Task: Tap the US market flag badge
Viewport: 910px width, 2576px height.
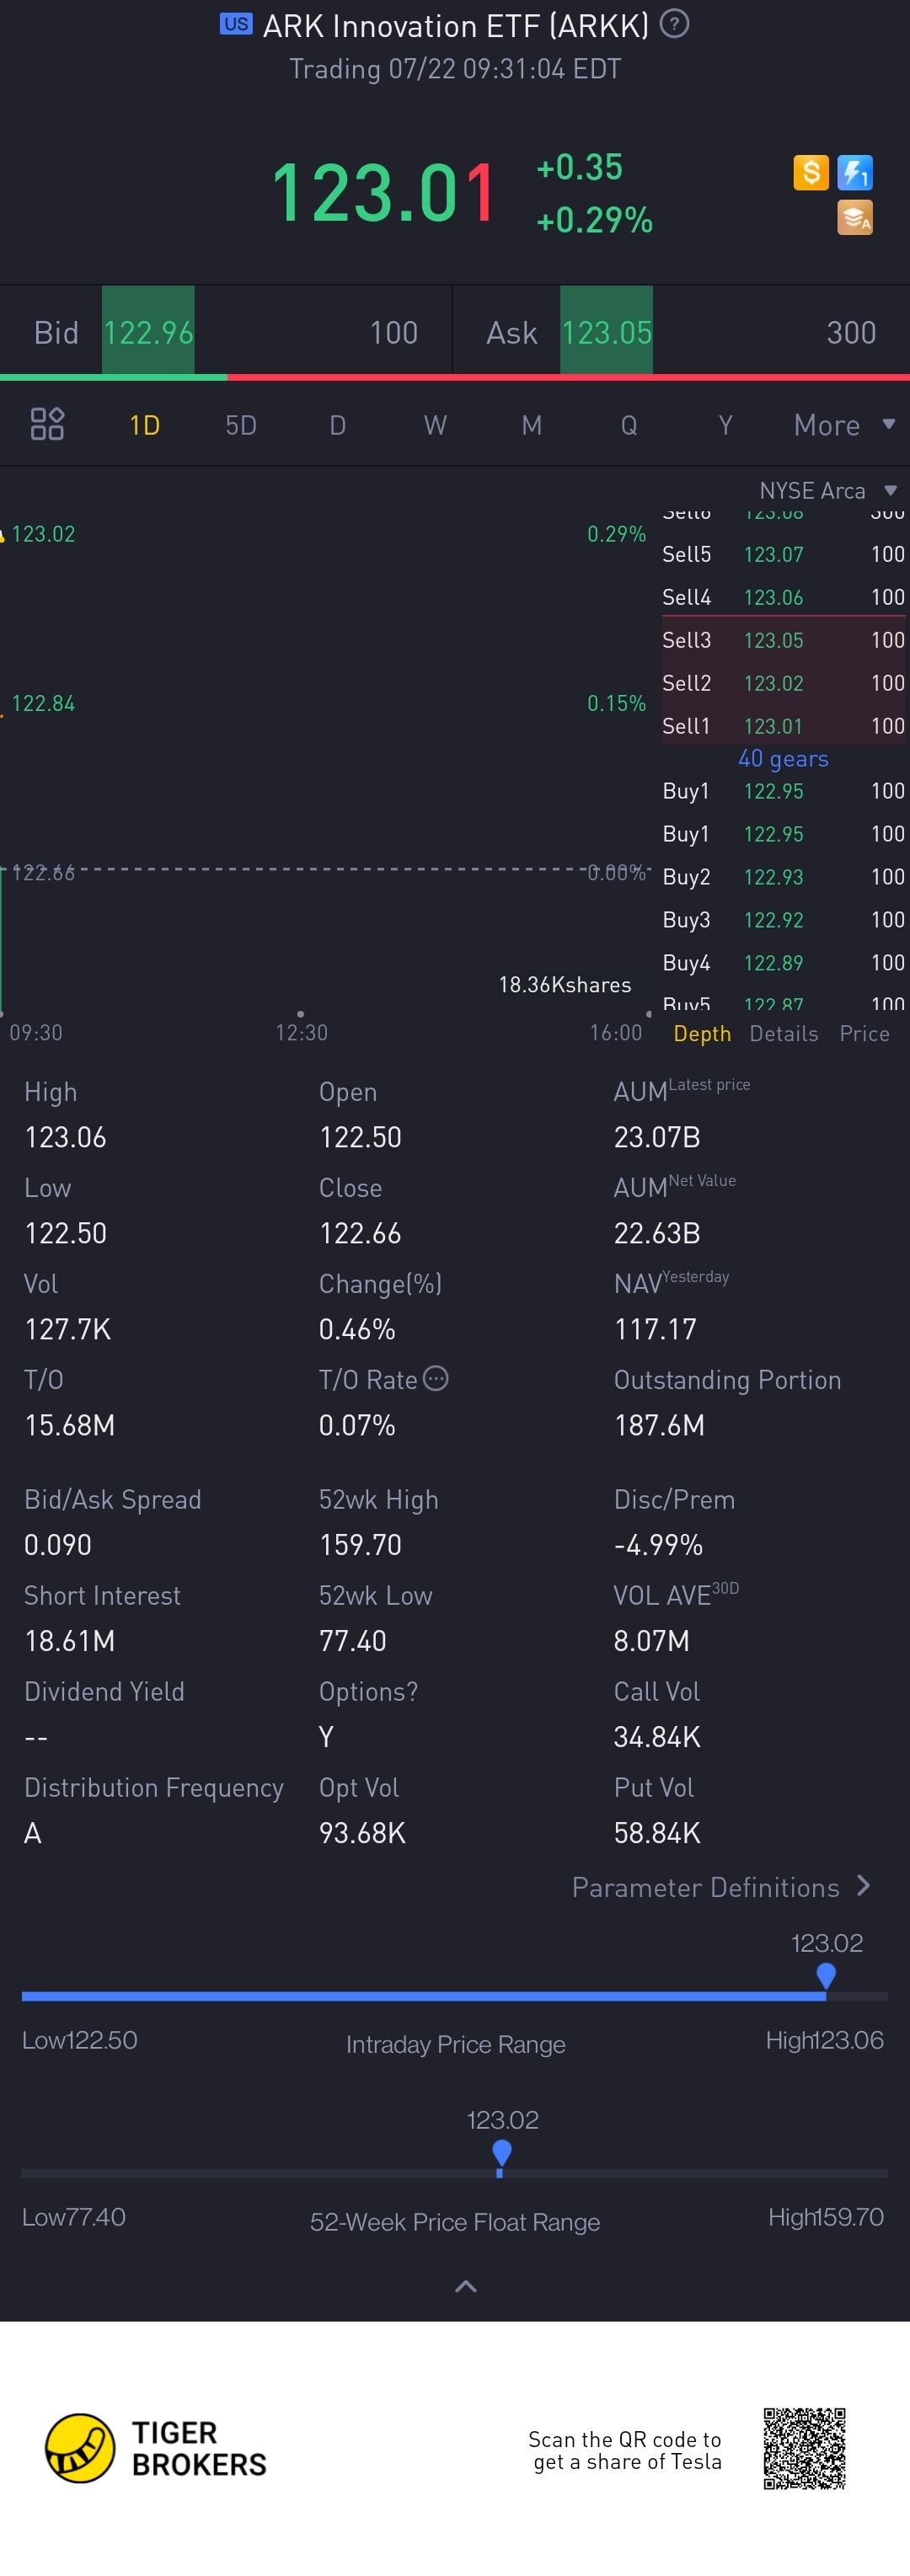Action: (x=236, y=23)
